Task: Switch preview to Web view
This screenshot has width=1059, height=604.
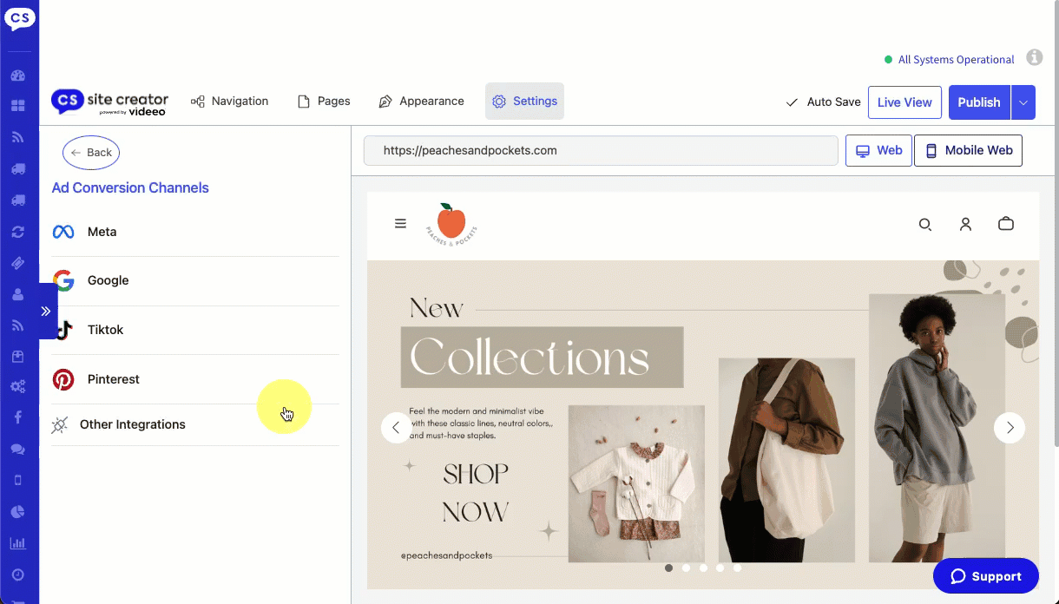Action: [x=878, y=150]
